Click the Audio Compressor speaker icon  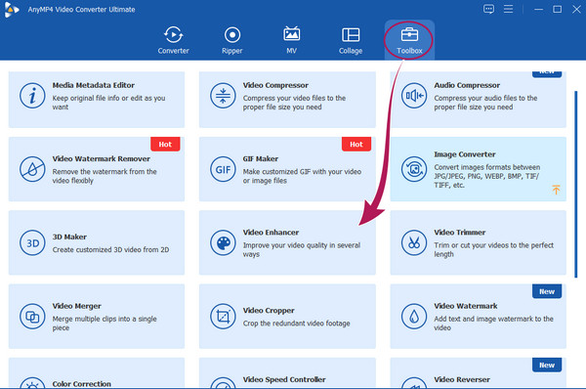point(414,96)
